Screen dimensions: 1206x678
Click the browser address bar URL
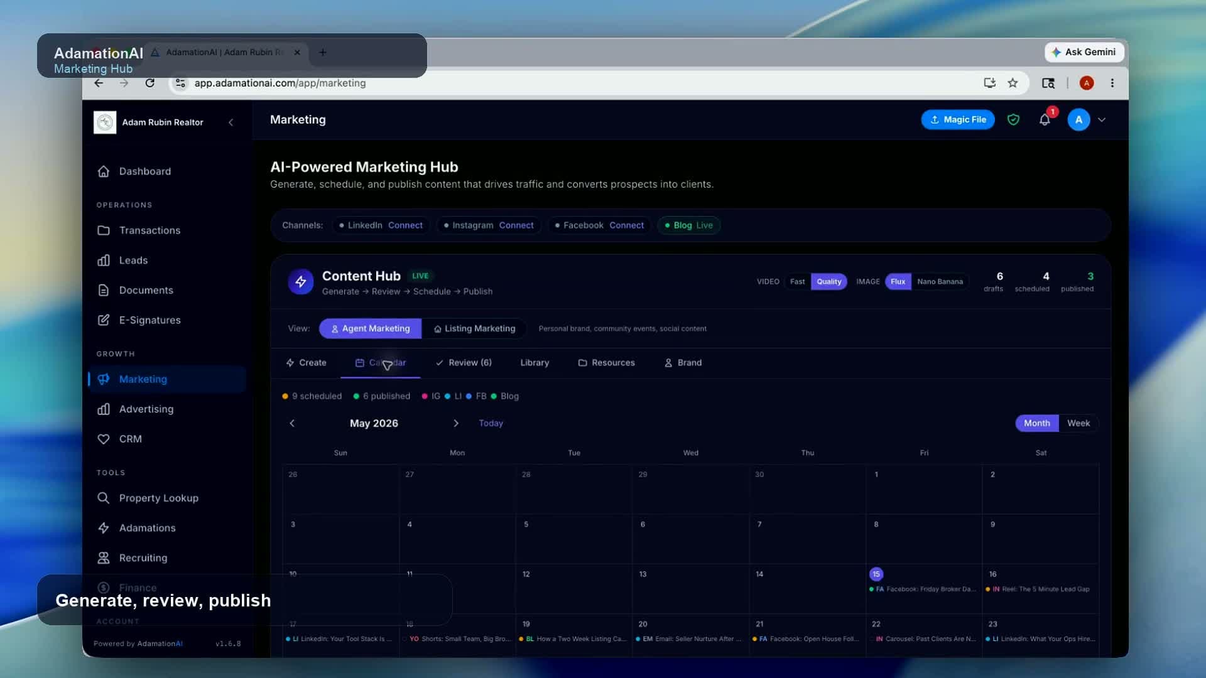click(280, 83)
